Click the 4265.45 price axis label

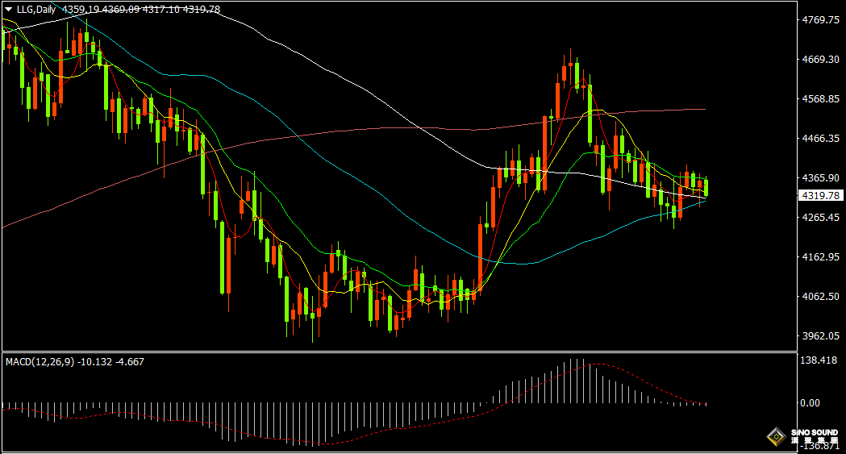(x=821, y=217)
